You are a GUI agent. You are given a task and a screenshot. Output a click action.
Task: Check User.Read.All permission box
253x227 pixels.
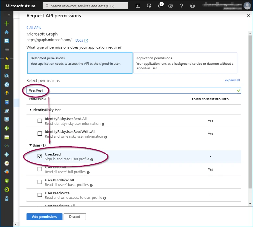(x=40, y=169)
